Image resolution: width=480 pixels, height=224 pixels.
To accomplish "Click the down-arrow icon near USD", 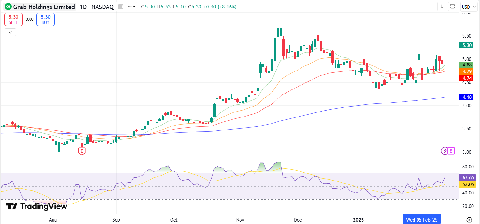I will coord(442,7).
